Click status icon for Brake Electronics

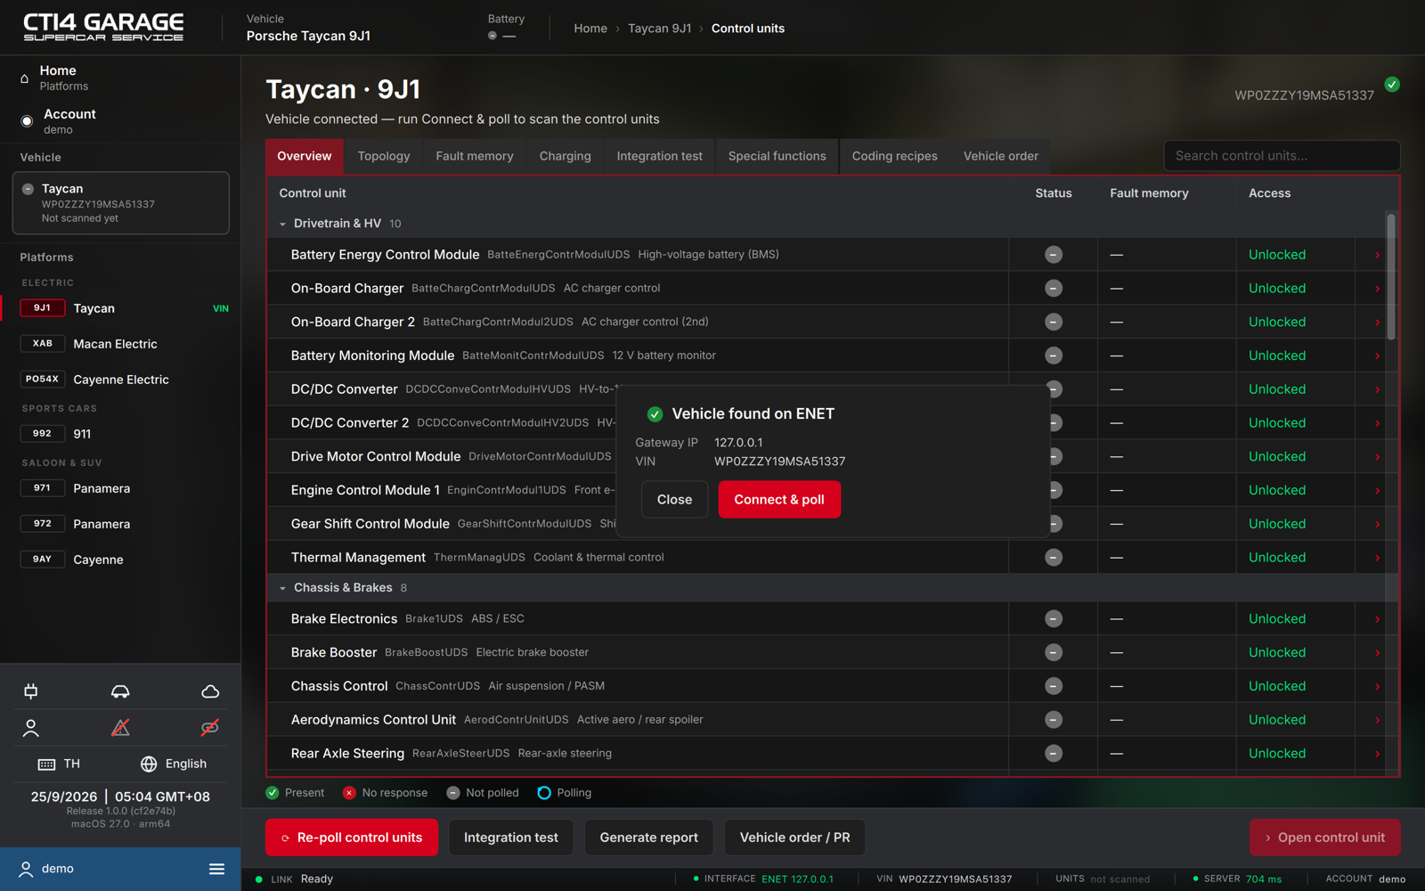click(1054, 618)
